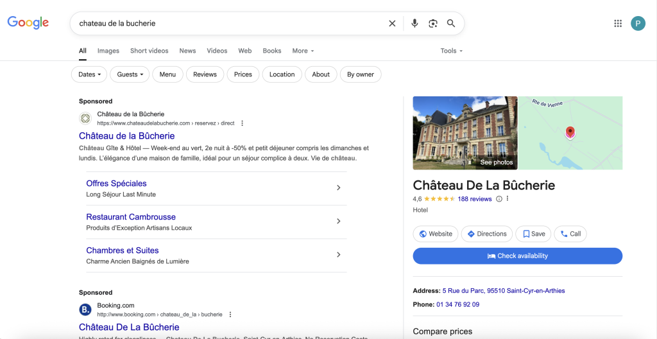The width and height of the screenshot is (657, 339).
Task: Click the phone number 01 34 76 92 09
Action: (458, 304)
